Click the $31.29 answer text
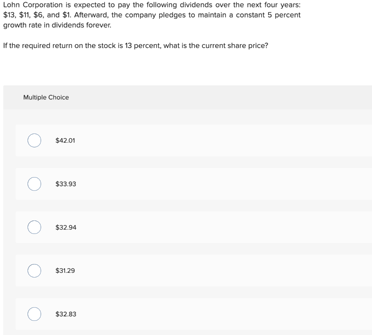 coord(65,271)
